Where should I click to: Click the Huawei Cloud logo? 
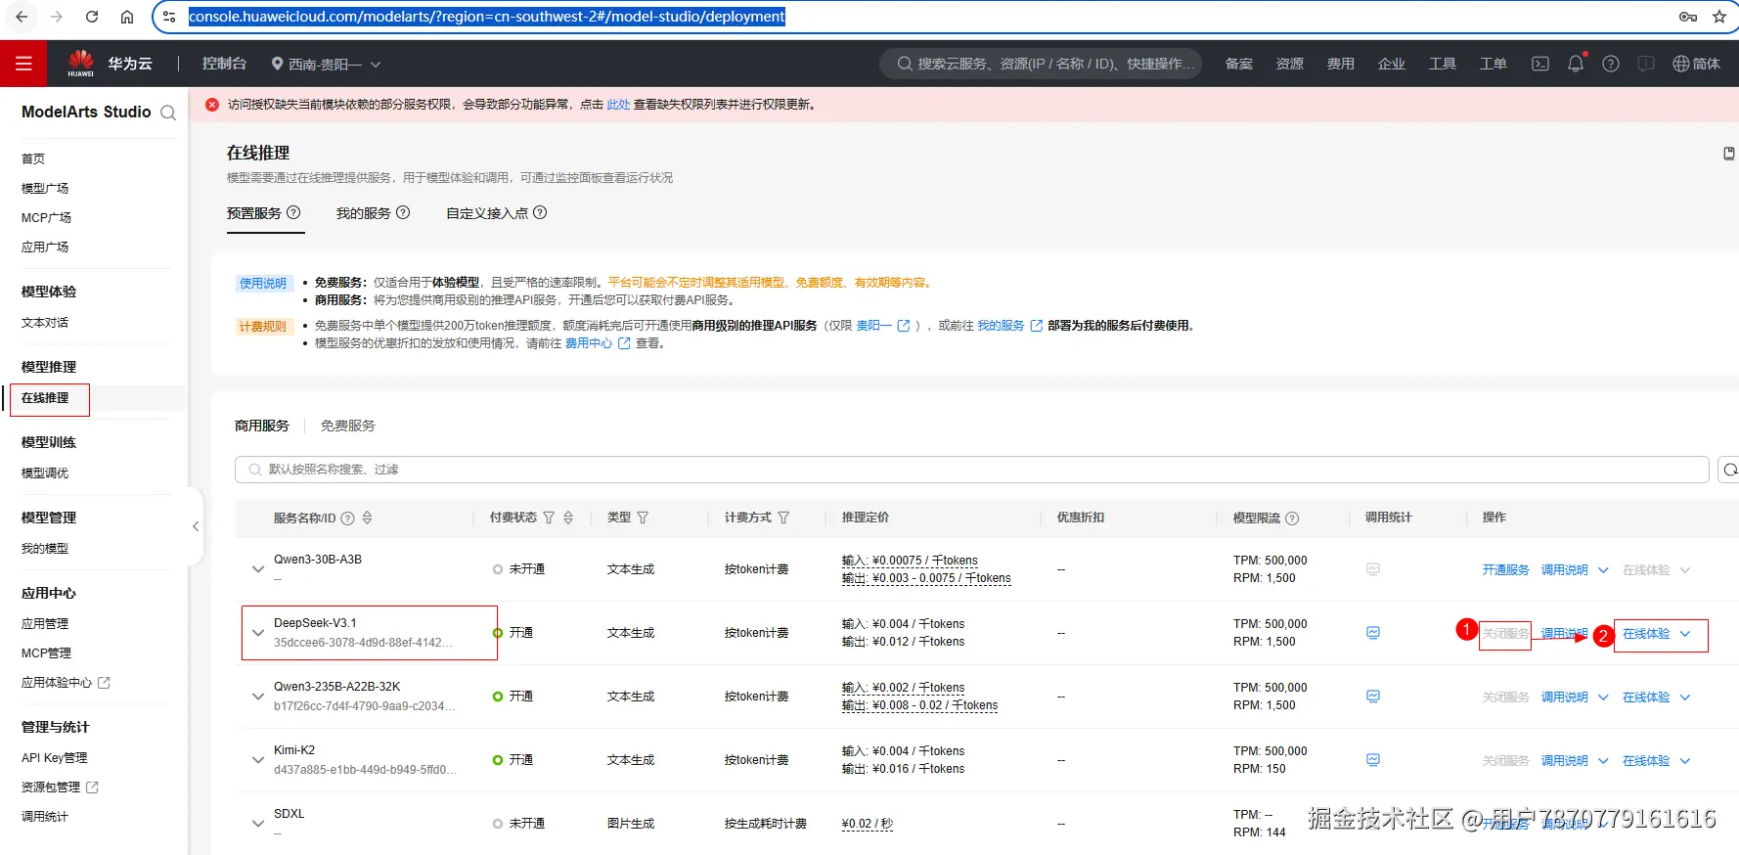81,63
